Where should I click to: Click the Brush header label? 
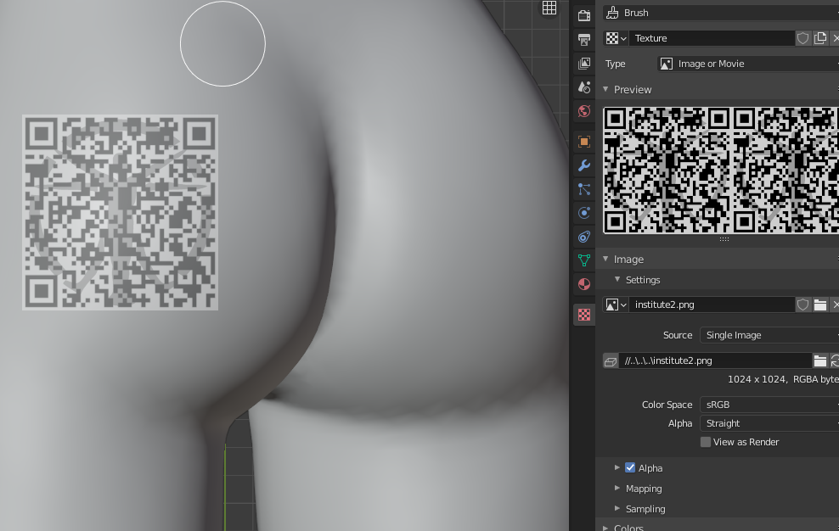(636, 12)
